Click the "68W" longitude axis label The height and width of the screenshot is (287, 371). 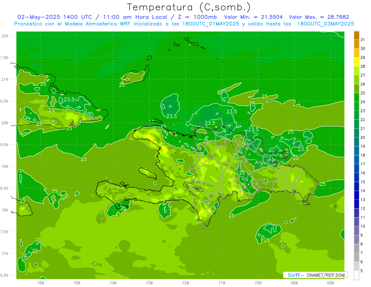(330, 283)
